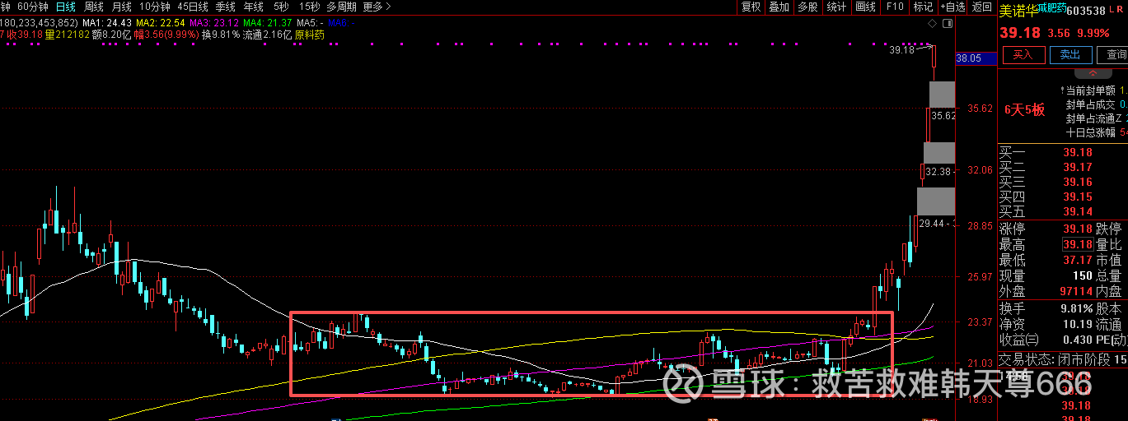Screen dimensions: 1128x421
Task: Click the 29.44 gap label on chart
Action: 934,223
